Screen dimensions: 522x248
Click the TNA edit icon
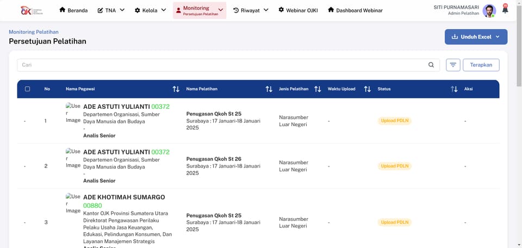[x=100, y=10]
